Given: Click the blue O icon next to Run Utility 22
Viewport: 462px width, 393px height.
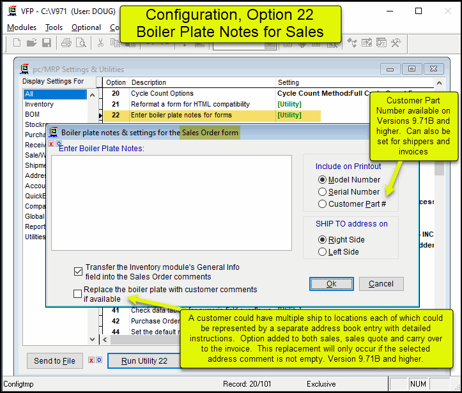Looking at the screenshot, I should click(x=99, y=360).
